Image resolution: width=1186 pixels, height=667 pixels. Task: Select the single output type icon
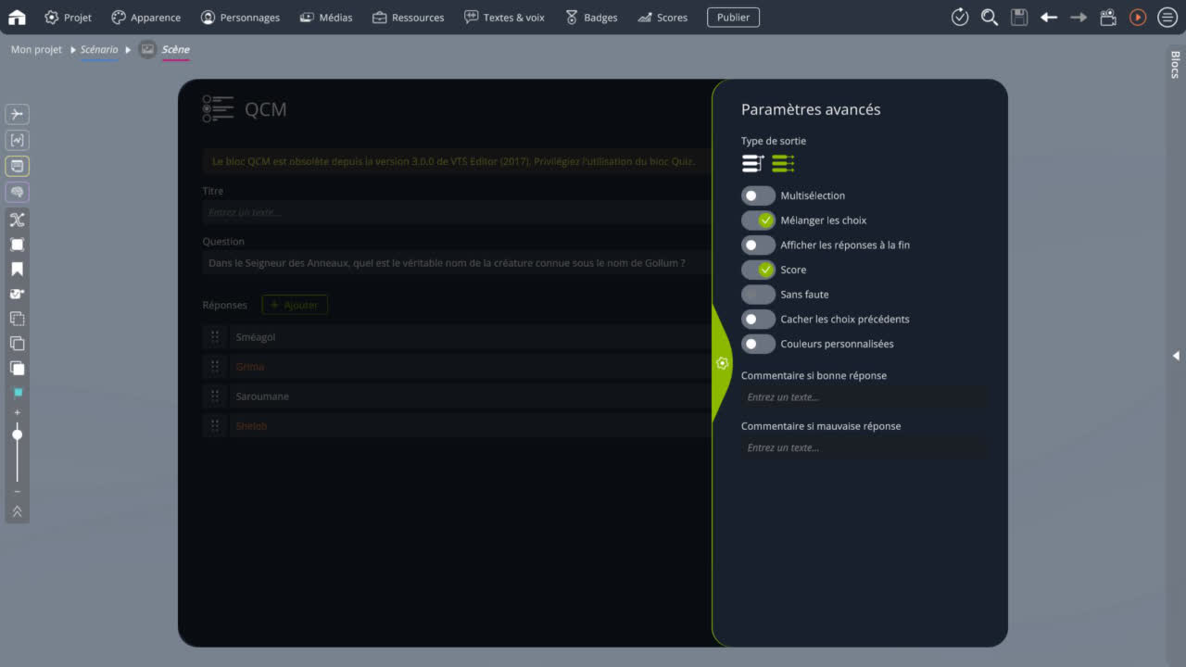(752, 164)
